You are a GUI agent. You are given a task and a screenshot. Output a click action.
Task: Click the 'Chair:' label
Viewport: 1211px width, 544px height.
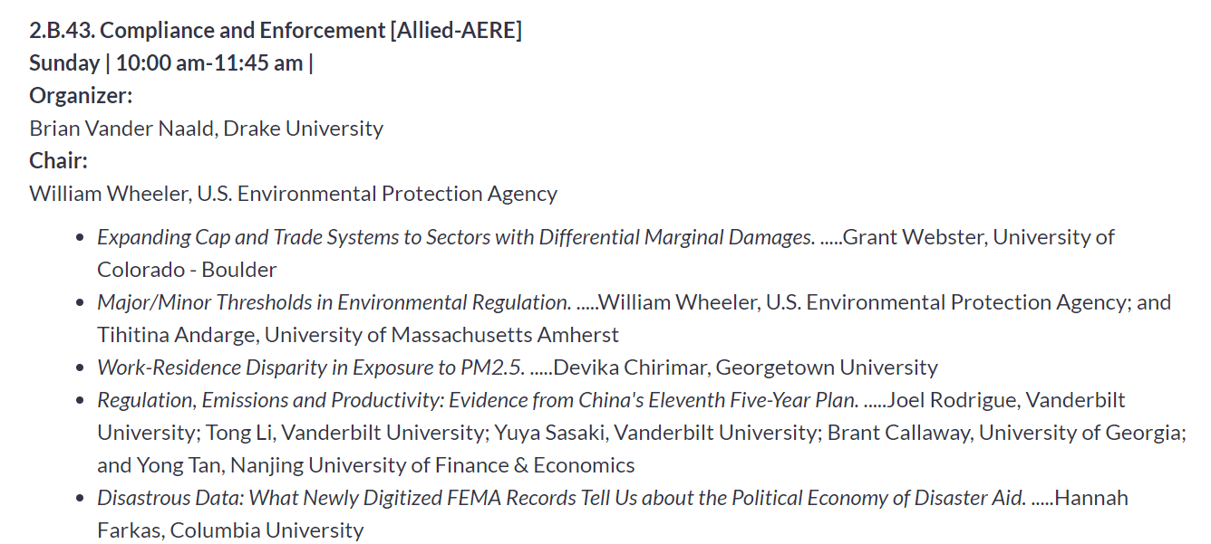point(59,160)
